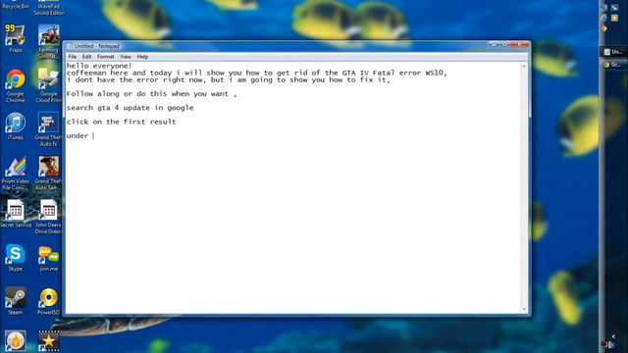Launch Google Chrome from the desktop

click(x=16, y=85)
